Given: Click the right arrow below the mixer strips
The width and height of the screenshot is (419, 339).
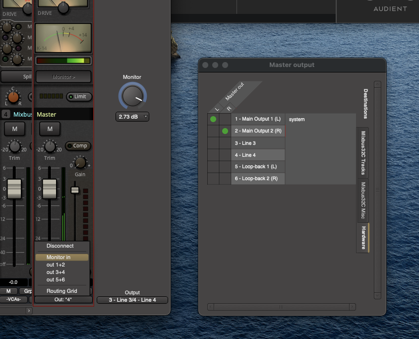Looking at the screenshot, I should (x=29, y=311).
